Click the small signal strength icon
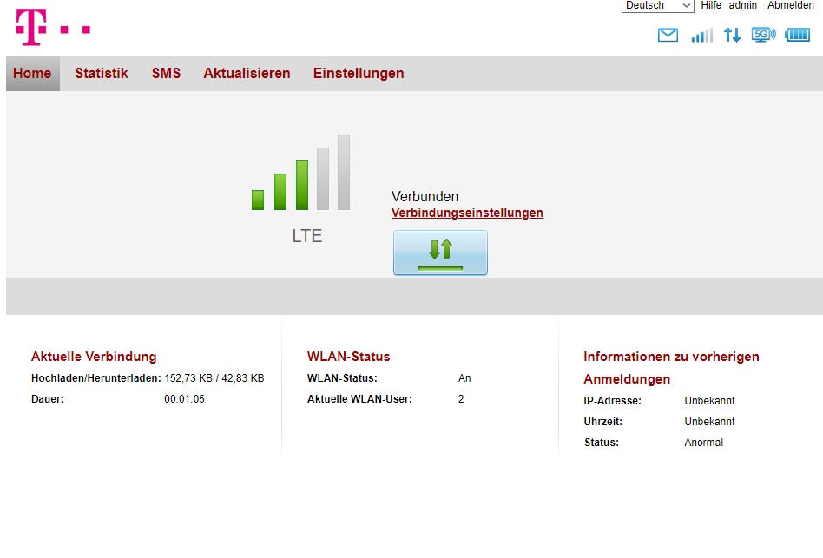823x558 pixels. pyautogui.click(x=701, y=36)
